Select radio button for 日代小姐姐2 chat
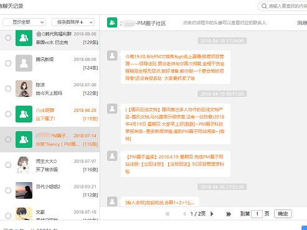This screenshot has height=230, width=307. pos(8,190)
